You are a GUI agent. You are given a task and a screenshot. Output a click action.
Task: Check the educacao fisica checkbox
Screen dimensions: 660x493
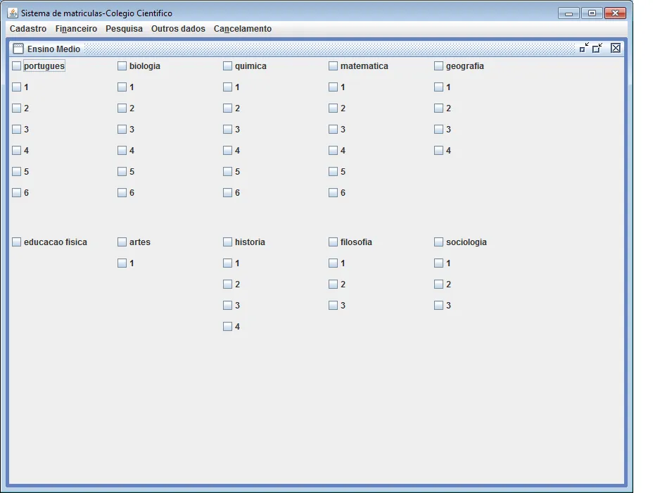(x=16, y=242)
